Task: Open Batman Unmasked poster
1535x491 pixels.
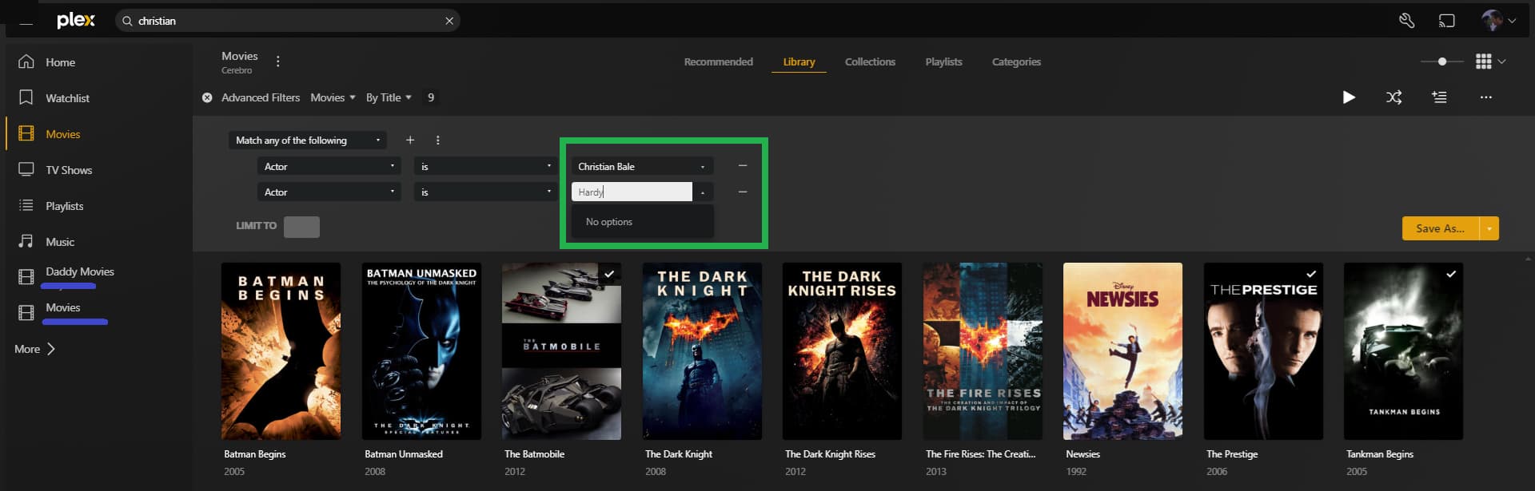Action: (421, 351)
